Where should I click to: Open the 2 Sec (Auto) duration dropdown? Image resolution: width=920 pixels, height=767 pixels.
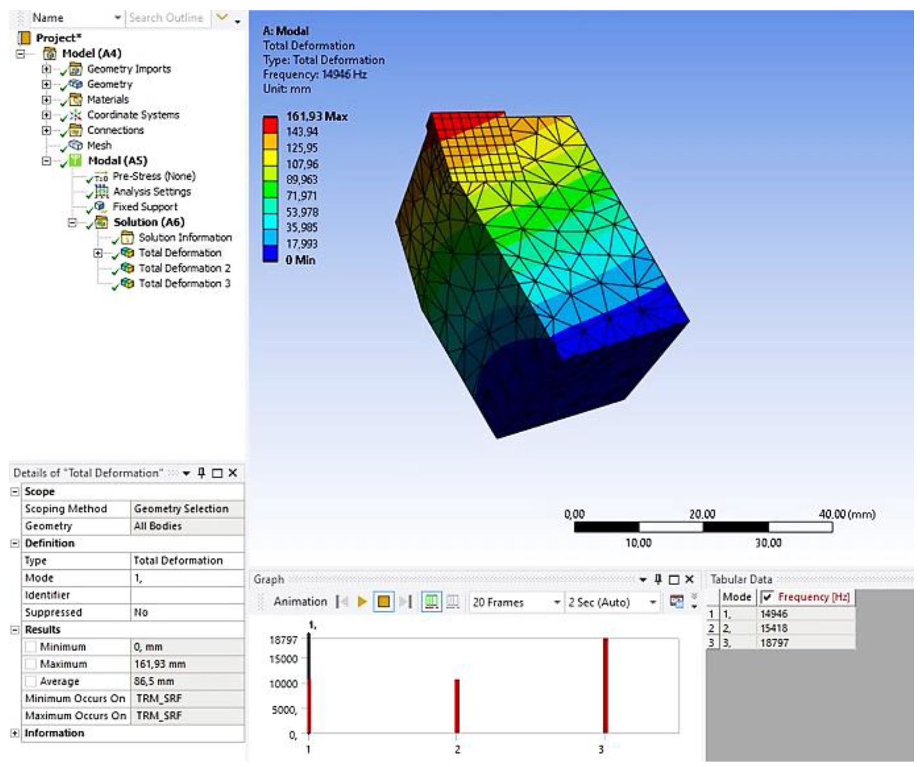(x=653, y=602)
